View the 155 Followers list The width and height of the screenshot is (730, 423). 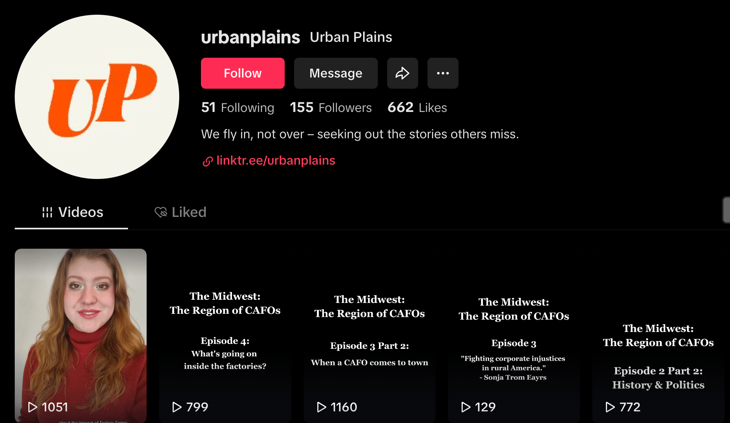point(330,107)
